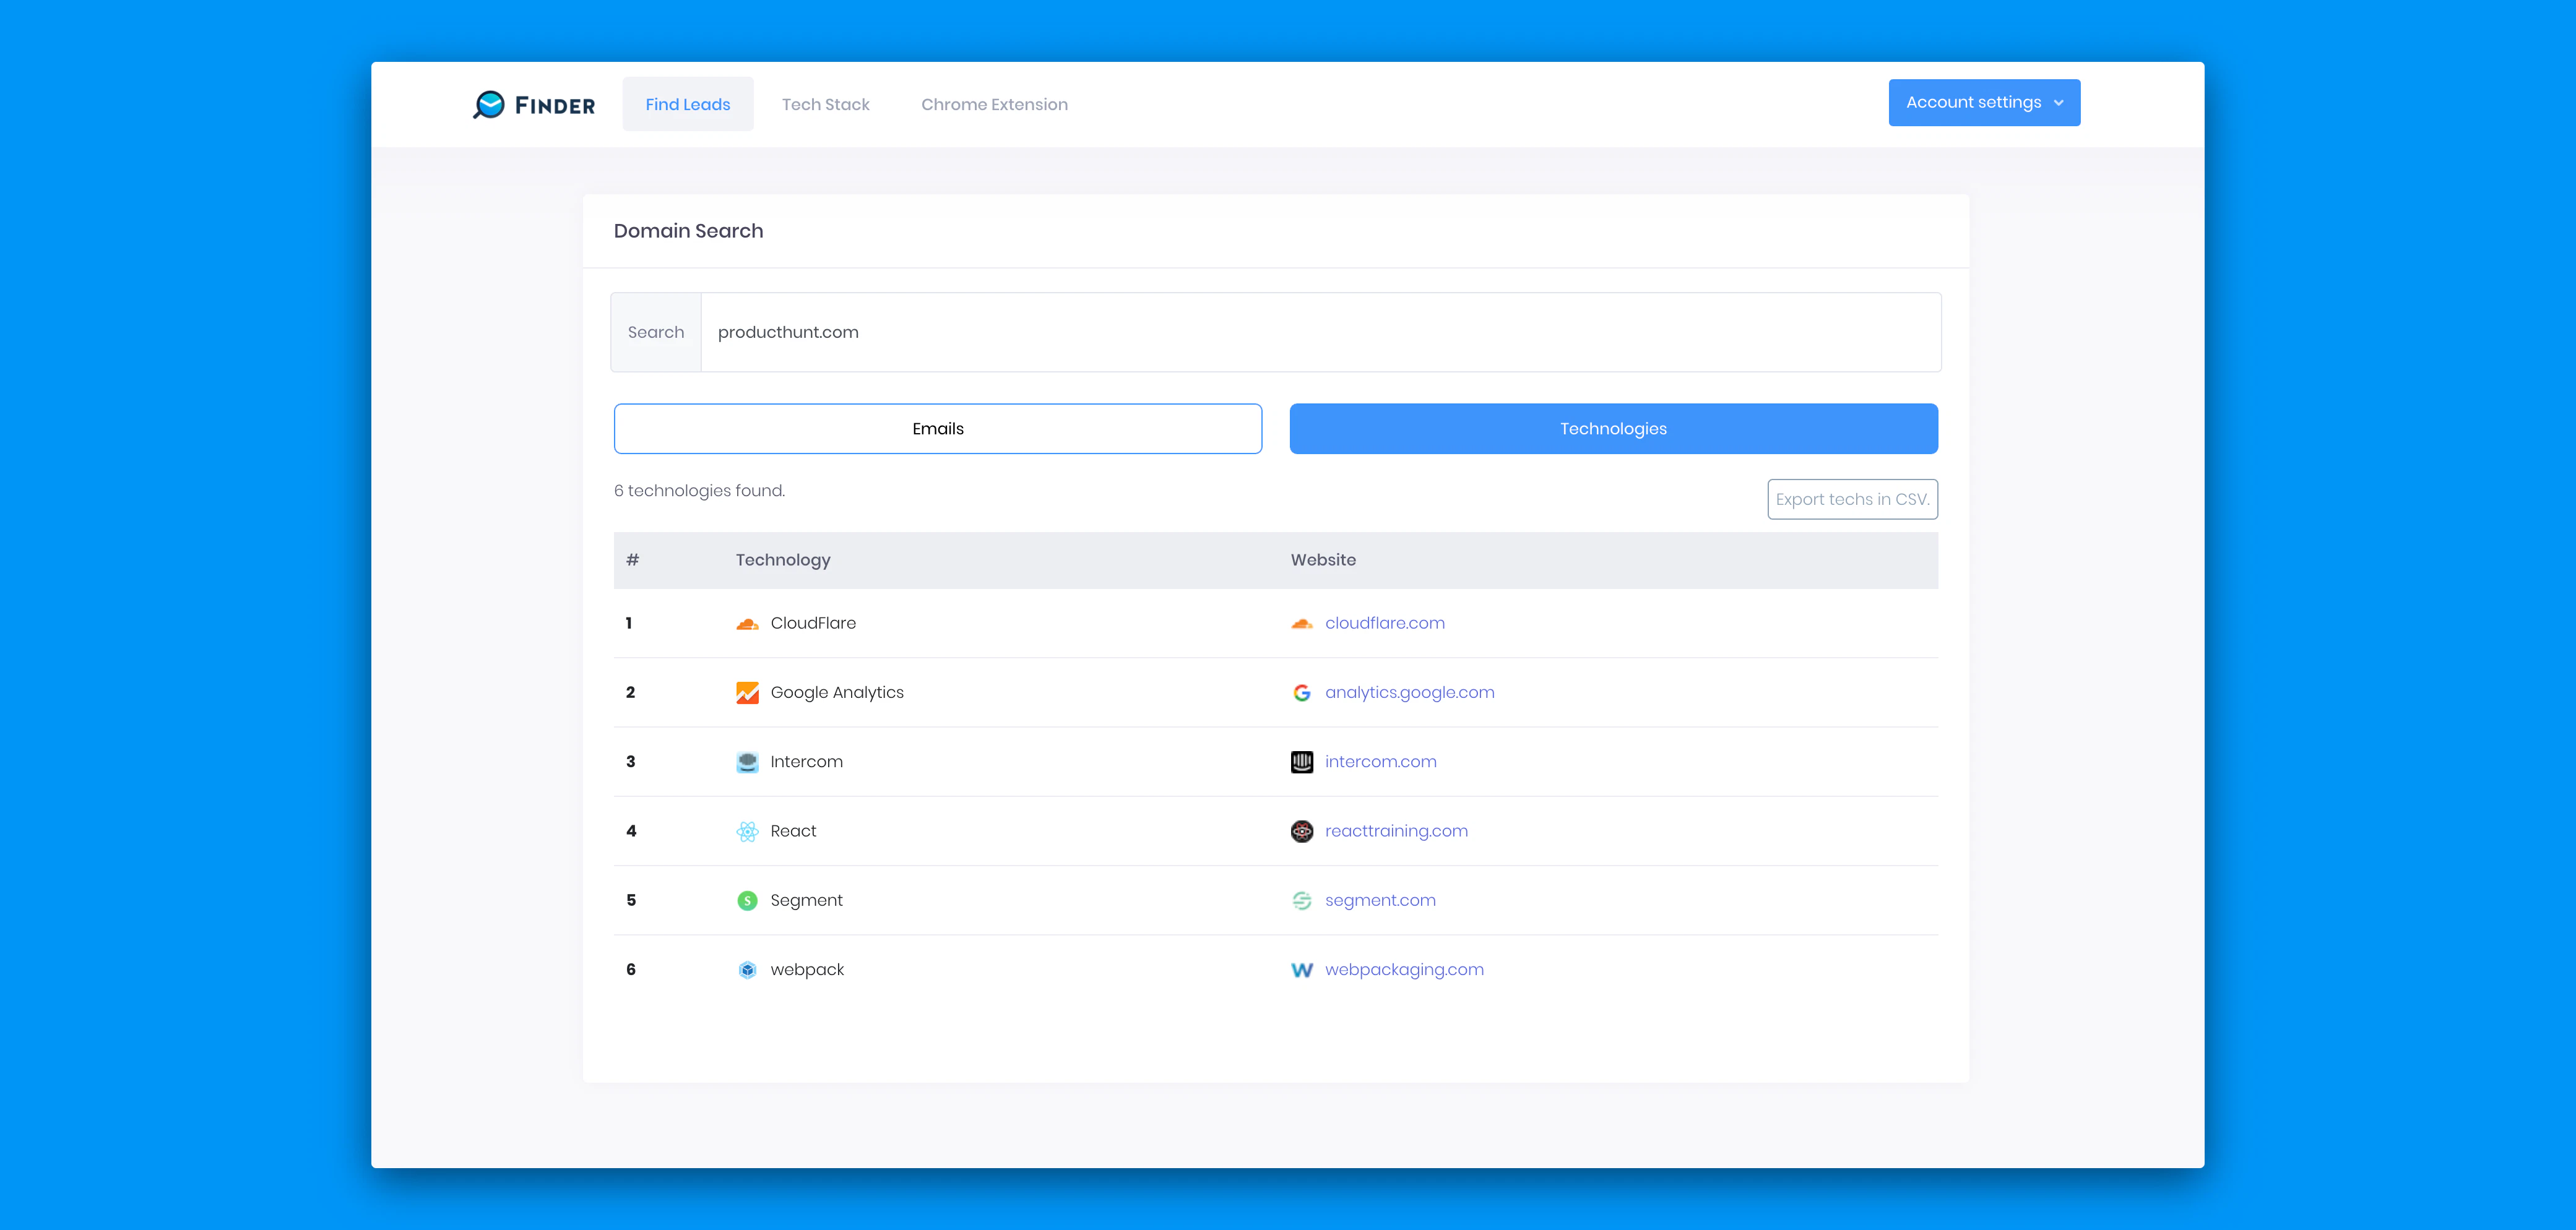Screen dimensions: 2576x1230
Task: Click Export techs in CSV button
Action: coord(1852,499)
